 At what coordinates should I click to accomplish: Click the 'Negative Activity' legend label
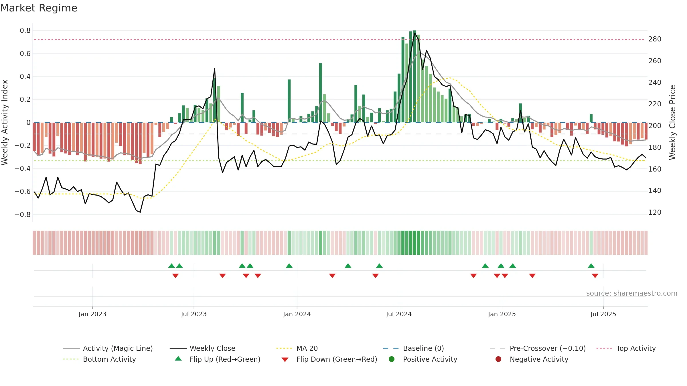click(x=539, y=359)
